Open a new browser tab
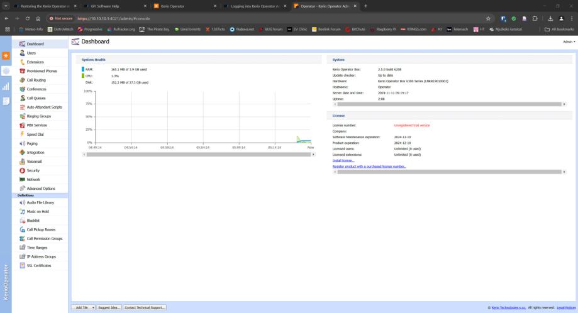Screen dimensions: 578x313 pyautogui.click(x=365, y=6)
